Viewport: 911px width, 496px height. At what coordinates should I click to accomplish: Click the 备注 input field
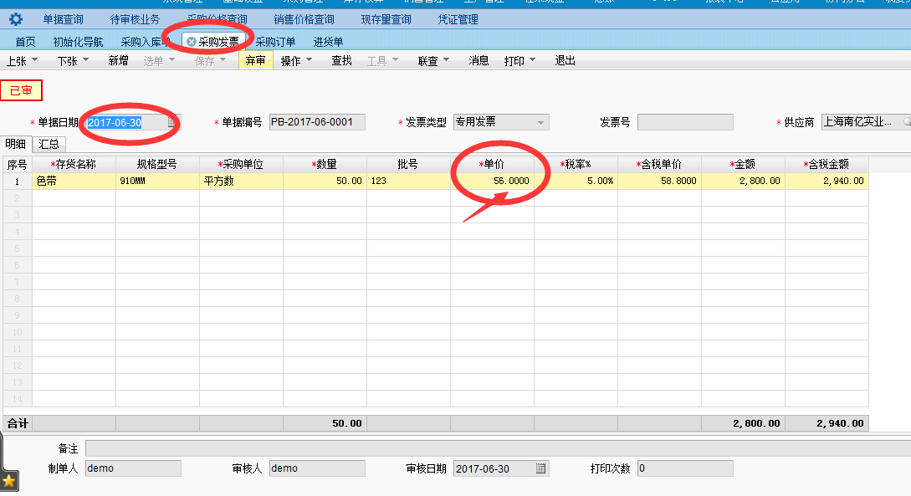click(x=494, y=449)
